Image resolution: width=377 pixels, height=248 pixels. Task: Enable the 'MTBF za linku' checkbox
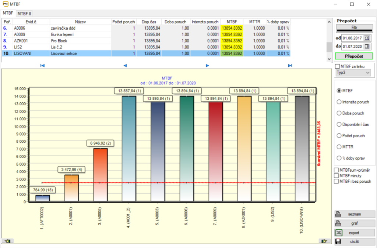pos(337,66)
